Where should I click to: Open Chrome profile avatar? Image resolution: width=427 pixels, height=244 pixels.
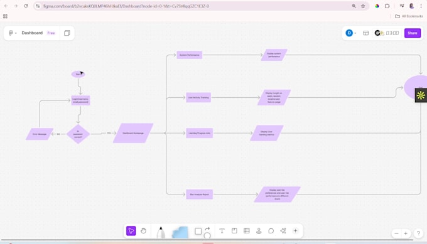(x=411, y=6)
